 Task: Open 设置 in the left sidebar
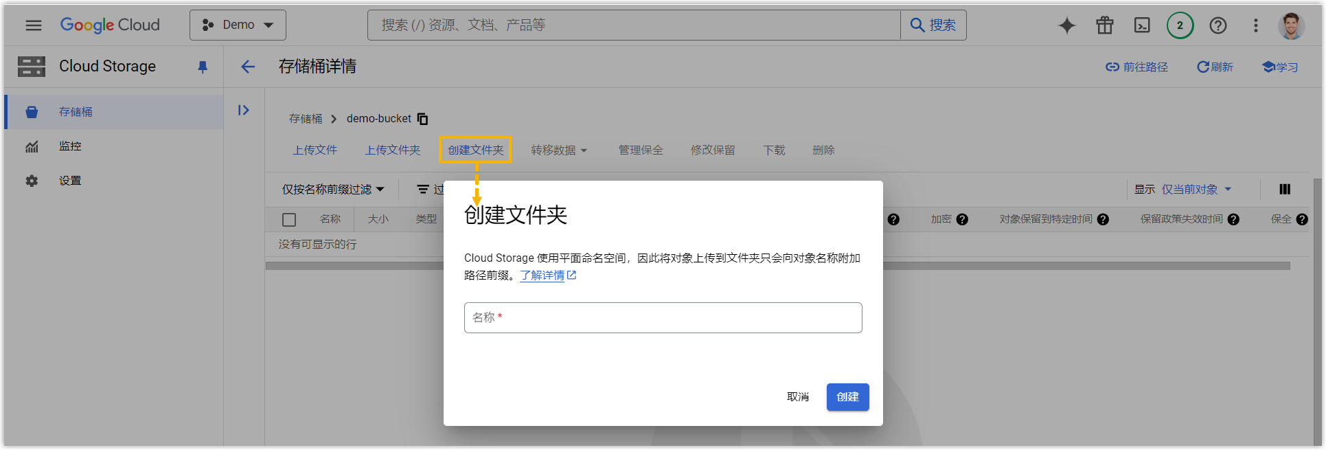coord(70,181)
